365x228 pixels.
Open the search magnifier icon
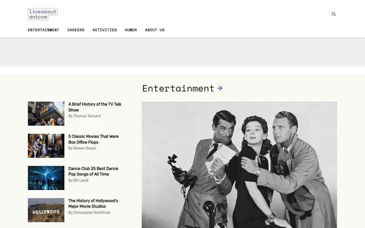334,14
